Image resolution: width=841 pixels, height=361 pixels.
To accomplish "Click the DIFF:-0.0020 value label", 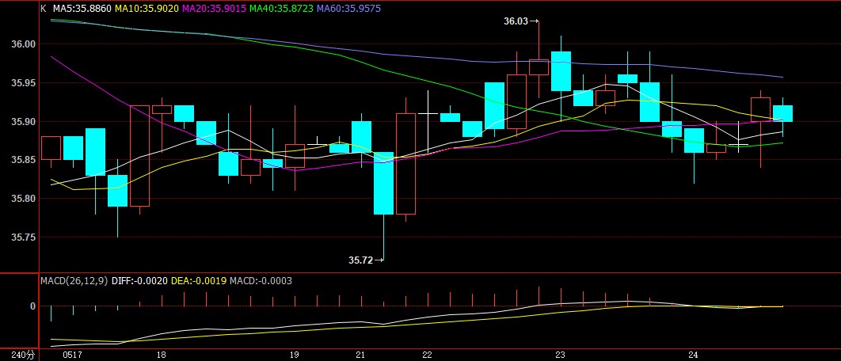I will (139, 280).
